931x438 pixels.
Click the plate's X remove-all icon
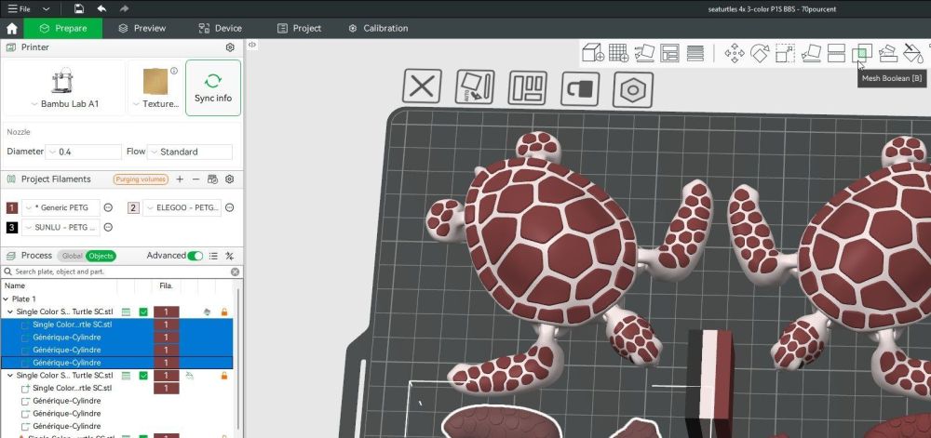[x=422, y=86]
